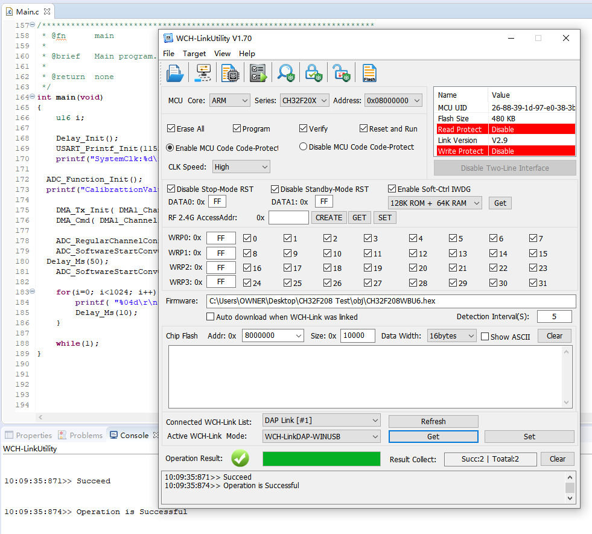592x534 pixels.
Task: Click the magnifier query chip icon
Action: click(285, 72)
